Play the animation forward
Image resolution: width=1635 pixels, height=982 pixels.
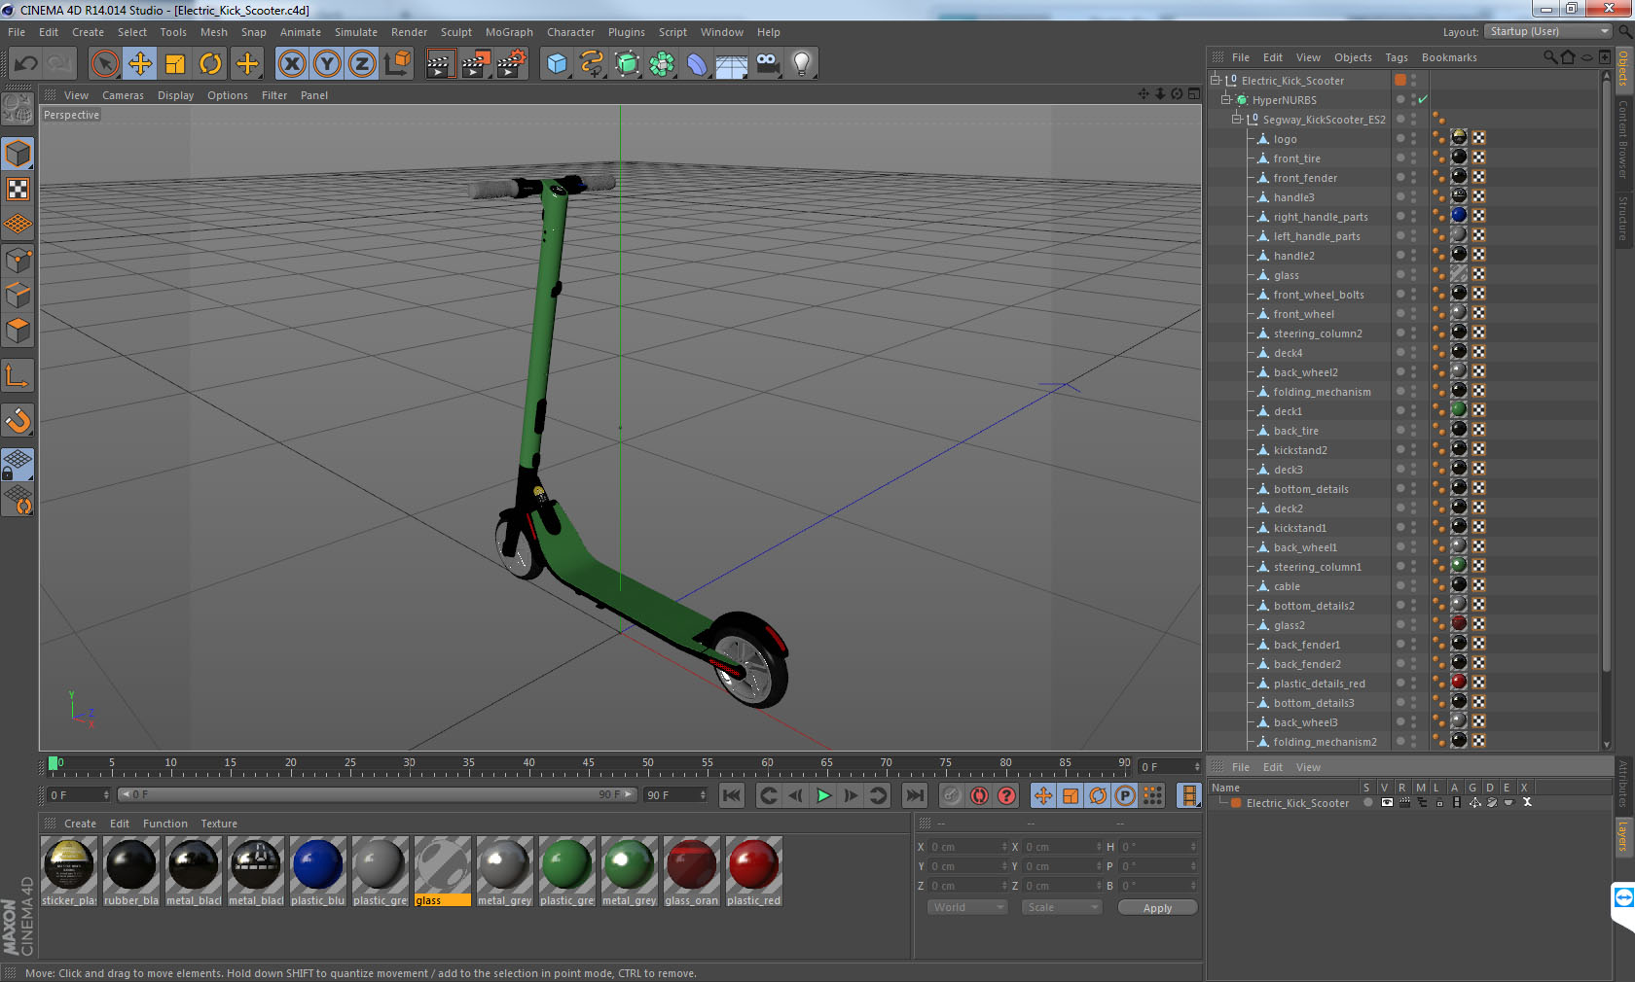(x=823, y=795)
